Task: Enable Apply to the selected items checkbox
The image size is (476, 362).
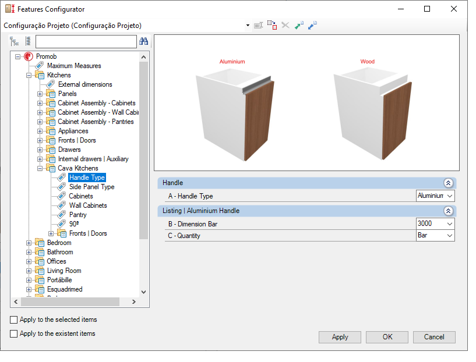Action: click(x=13, y=320)
